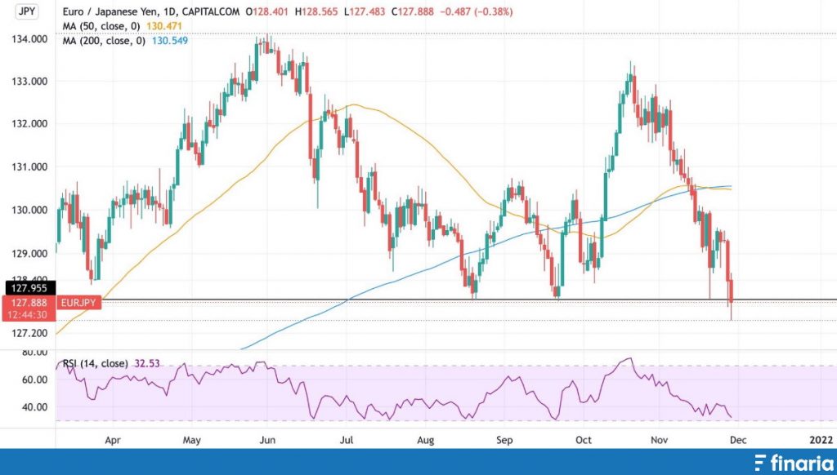837x475 pixels.
Task: Click the EURJPY price tag label
Action: tap(78, 303)
